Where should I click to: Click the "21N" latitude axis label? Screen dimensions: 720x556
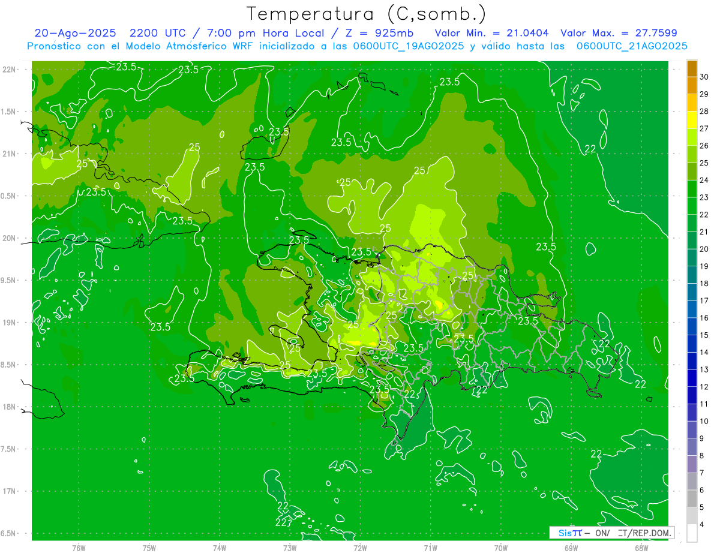click(9, 154)
